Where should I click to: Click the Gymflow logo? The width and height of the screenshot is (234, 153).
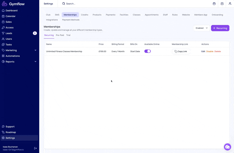point(13,4)
